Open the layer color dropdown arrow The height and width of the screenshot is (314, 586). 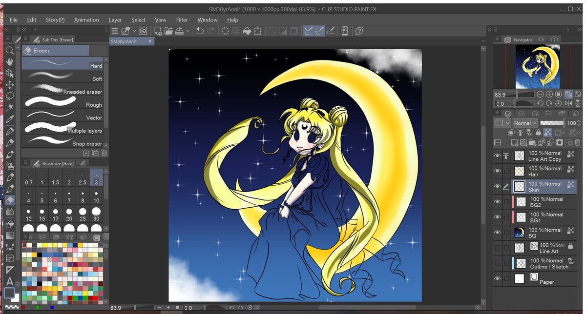[x=508, y=123]
